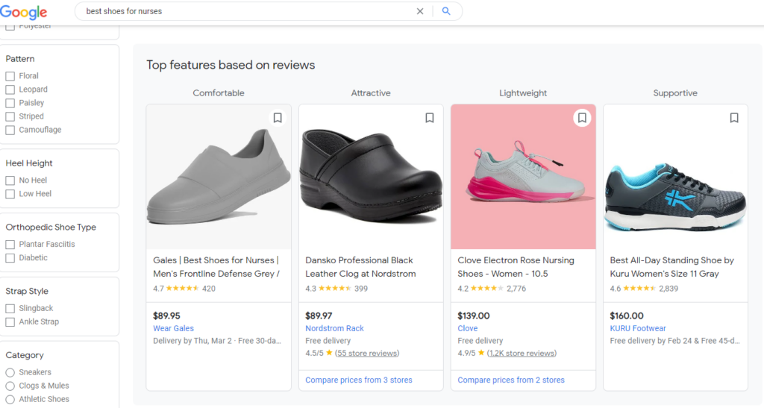The image size is (764, 408).
Task: Check the Paisley pattern filter
Action: (10, 103)
